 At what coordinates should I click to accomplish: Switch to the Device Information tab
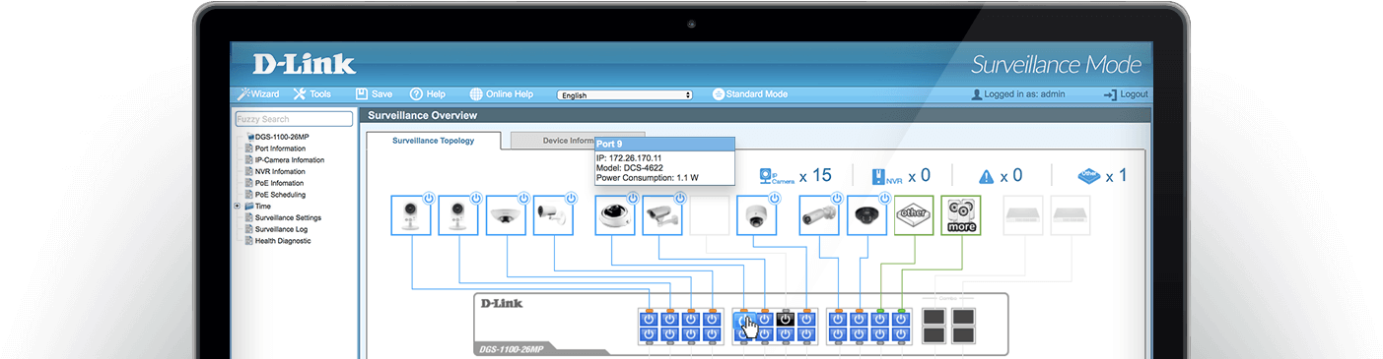coord(577,141)
